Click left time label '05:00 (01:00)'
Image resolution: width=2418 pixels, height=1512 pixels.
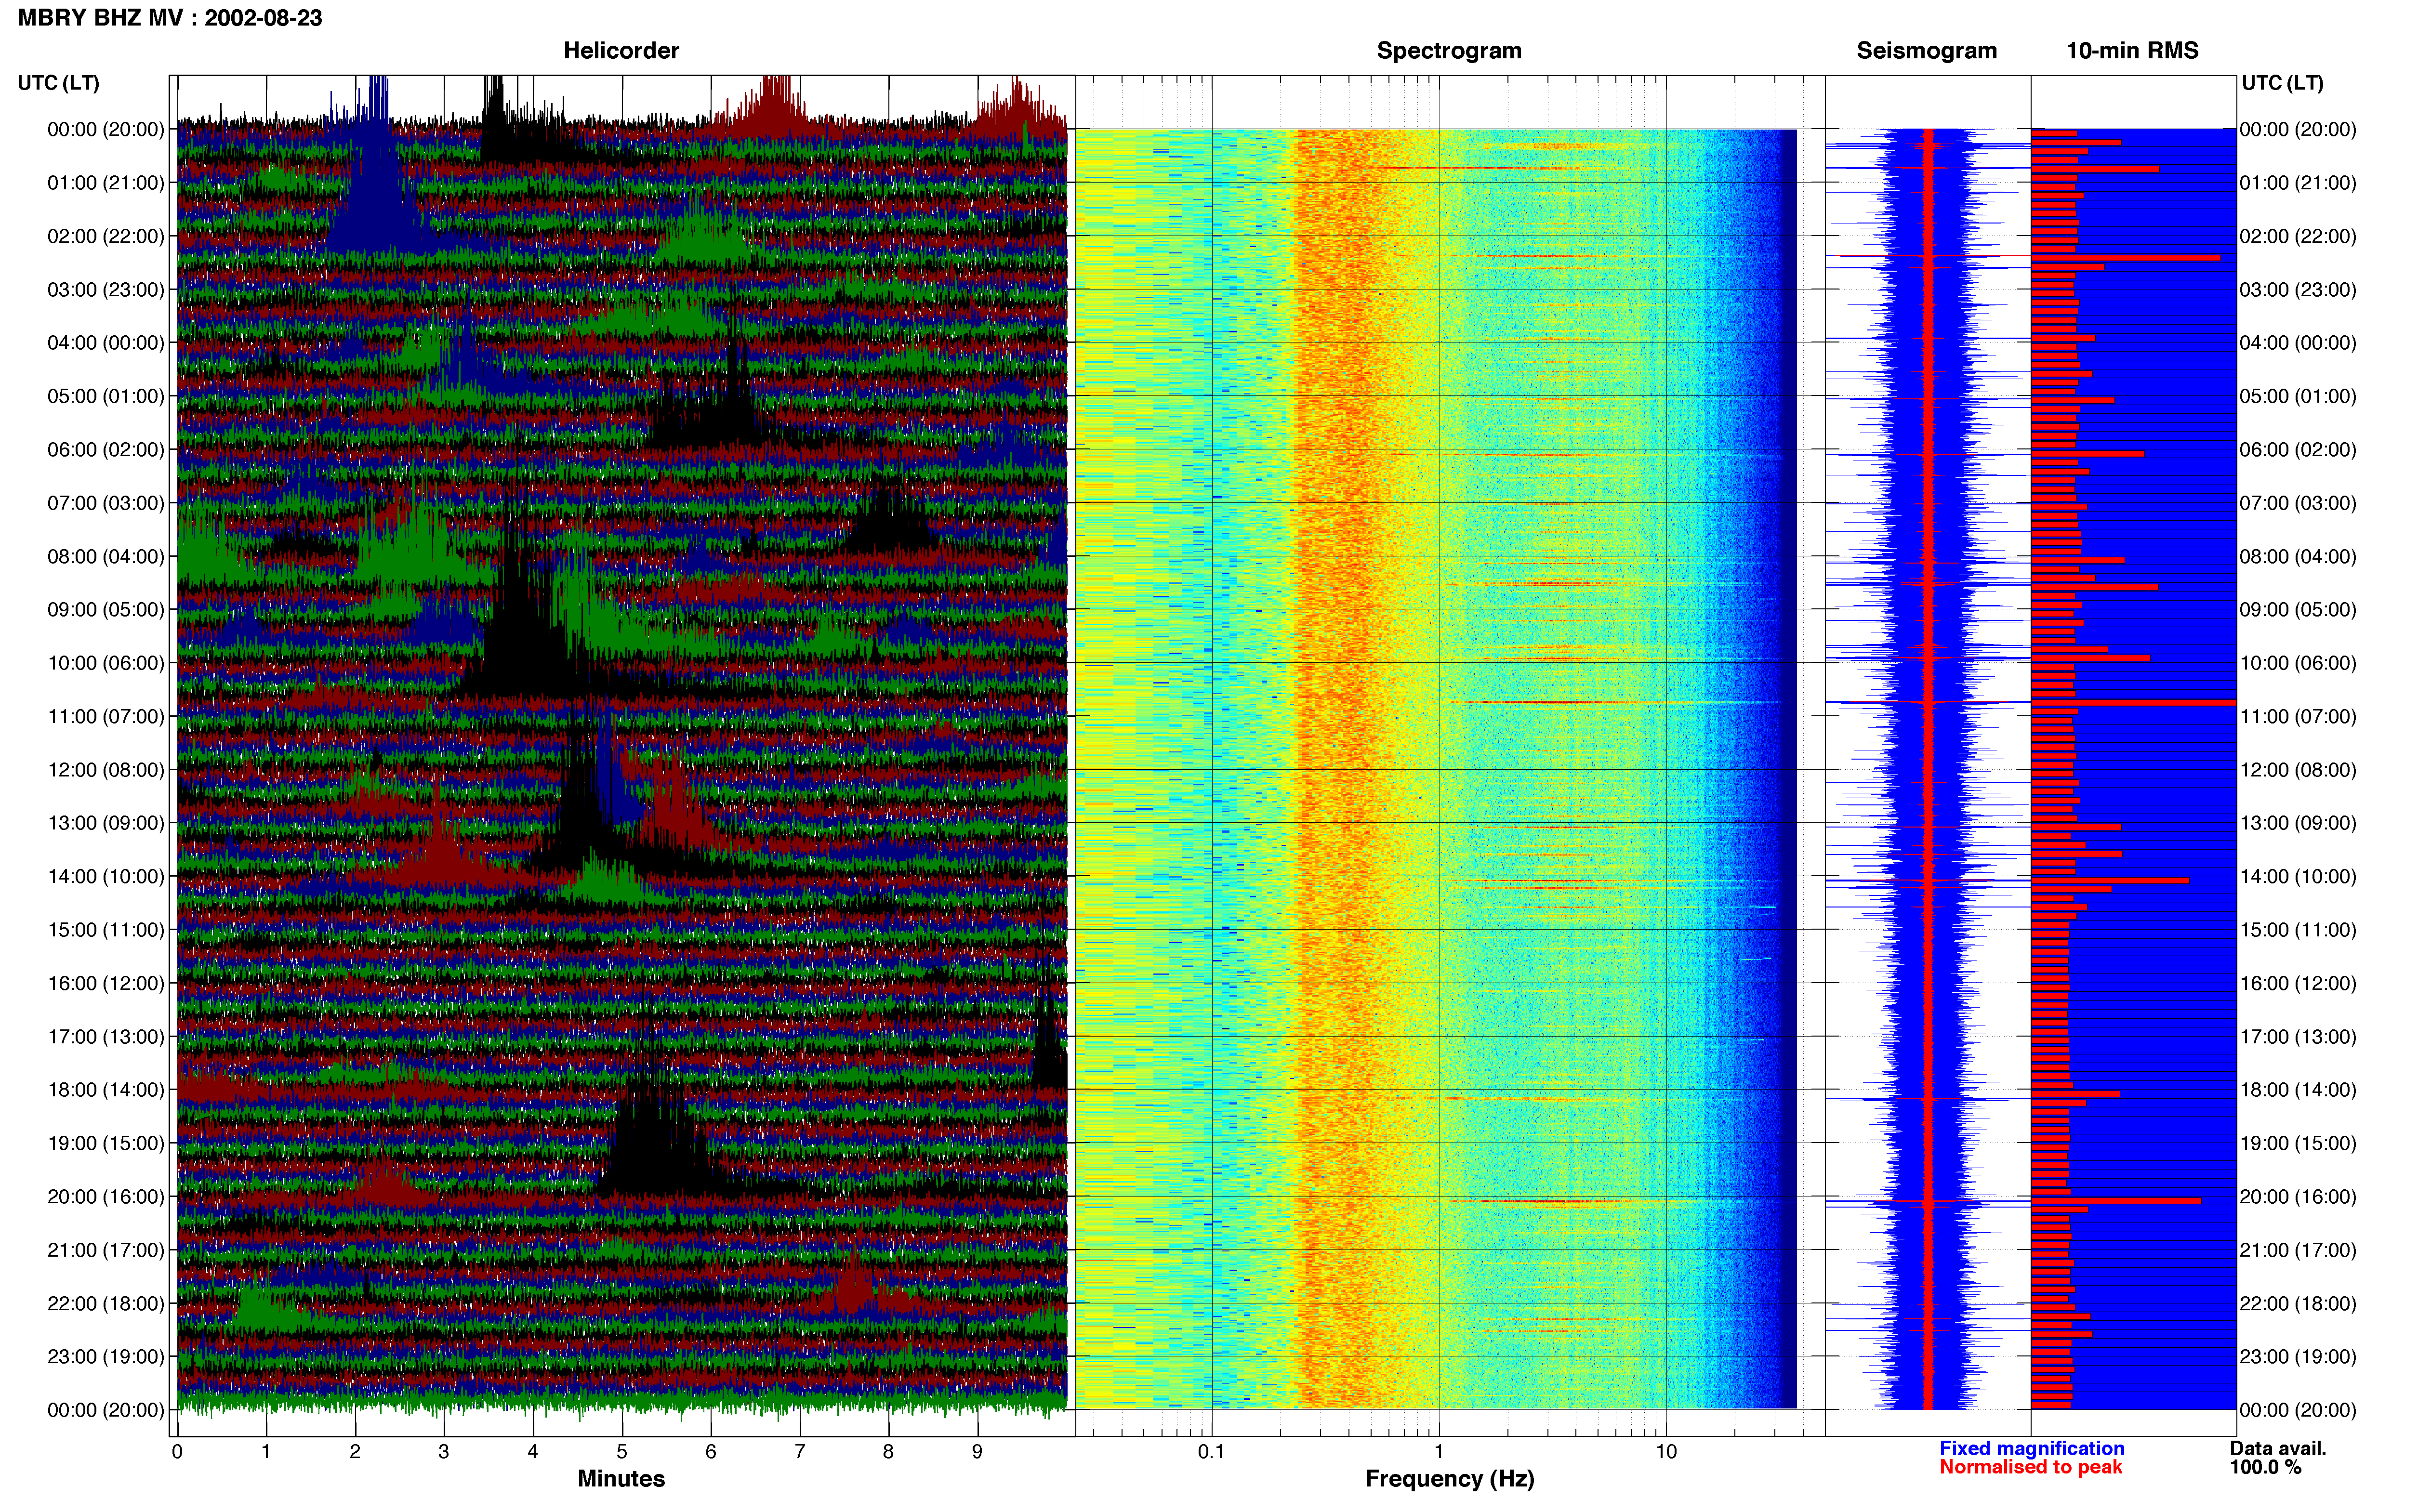pos(106,396)
